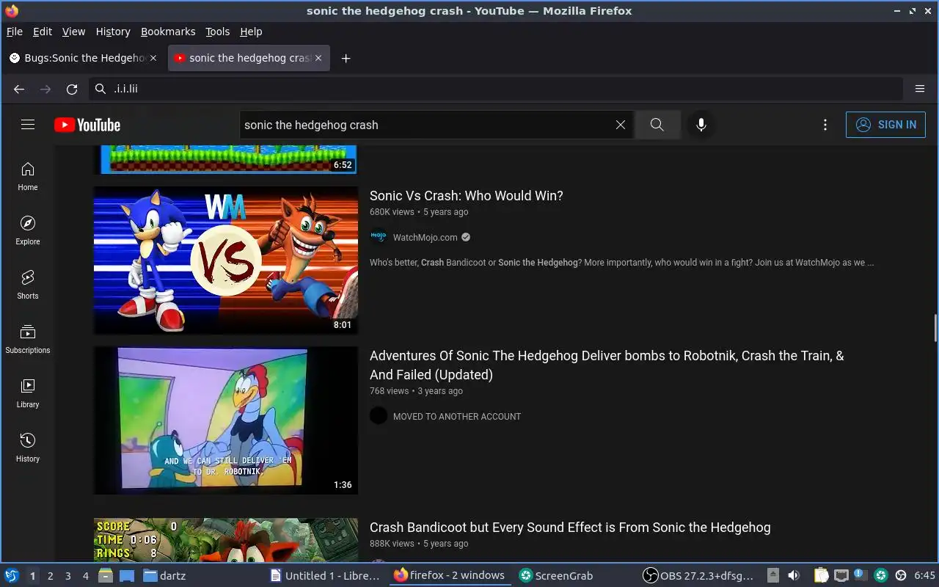Clear the search box with the X
939x587 pixels.
pos(621,125)
